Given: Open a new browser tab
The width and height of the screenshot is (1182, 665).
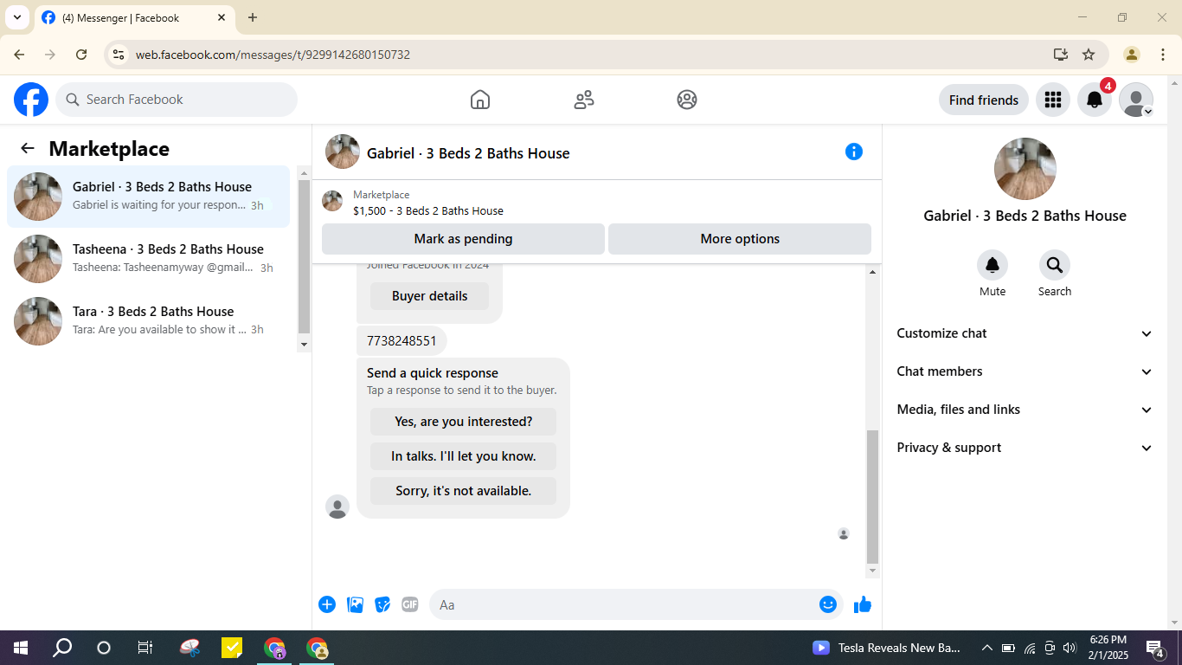Looking at the screenshot, I should click(x=253, y=17).
